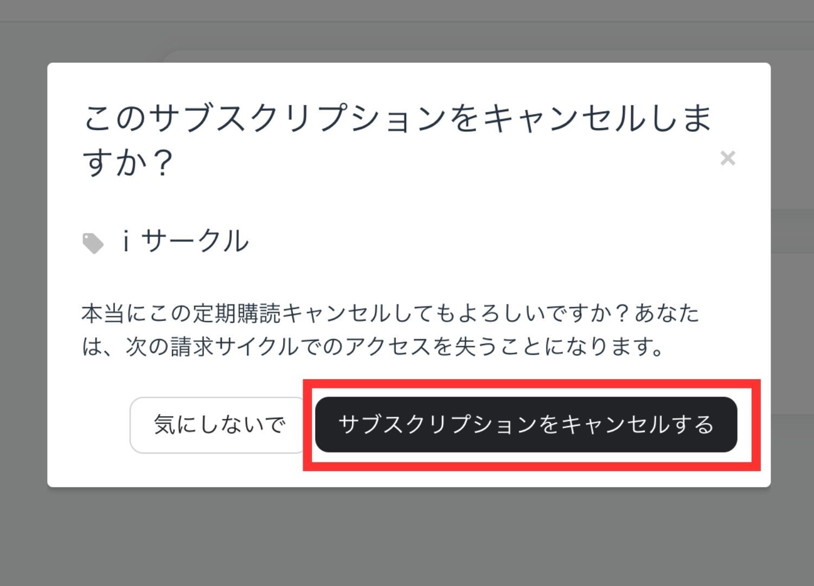This screenshot has width=814, height=586.
Task: Dismiss by clicking dimmed backdrop below dialog
Action: [407, 537]
